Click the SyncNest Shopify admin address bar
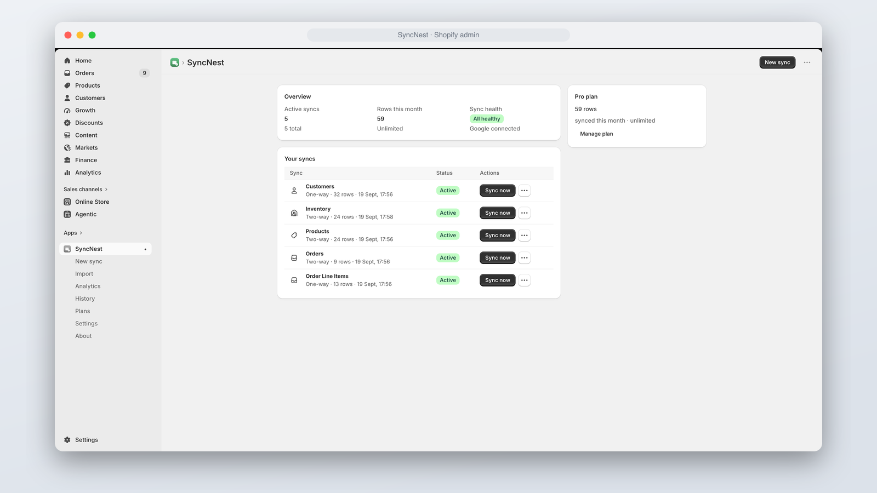Viewport: 877px width, 493px height. click(x=438, y=35)
